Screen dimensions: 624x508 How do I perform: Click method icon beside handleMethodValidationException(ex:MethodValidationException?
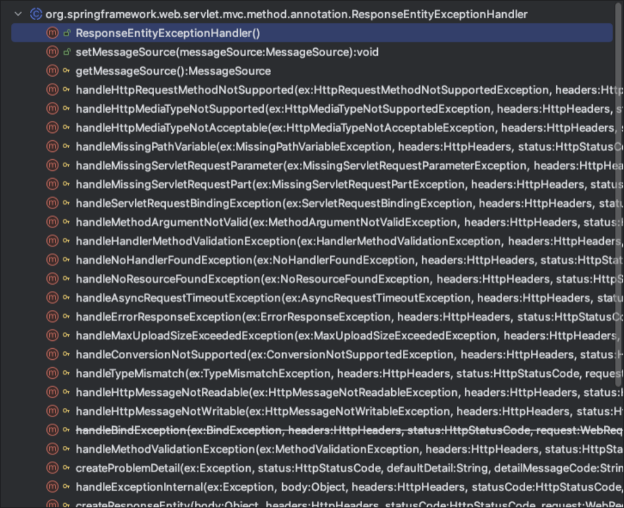[x=52, y=449]
